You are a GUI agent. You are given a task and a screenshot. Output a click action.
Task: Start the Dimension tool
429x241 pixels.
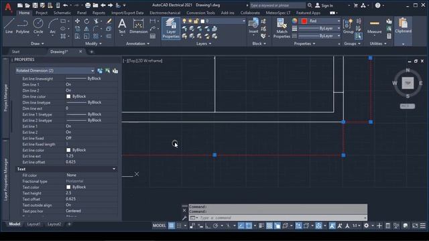click(x=139, y=26)
